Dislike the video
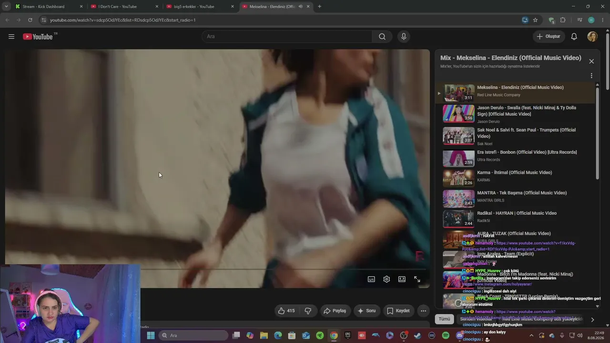The width and height of the screenshot is (610, 343). click(308, 311)
